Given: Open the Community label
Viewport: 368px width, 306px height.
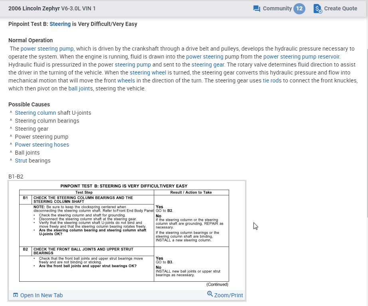Looking at the screenshot, I should [277, 8].
